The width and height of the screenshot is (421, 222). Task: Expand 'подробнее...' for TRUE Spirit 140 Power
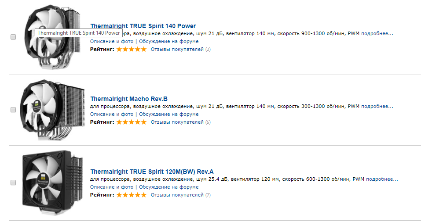coord(377,33)
